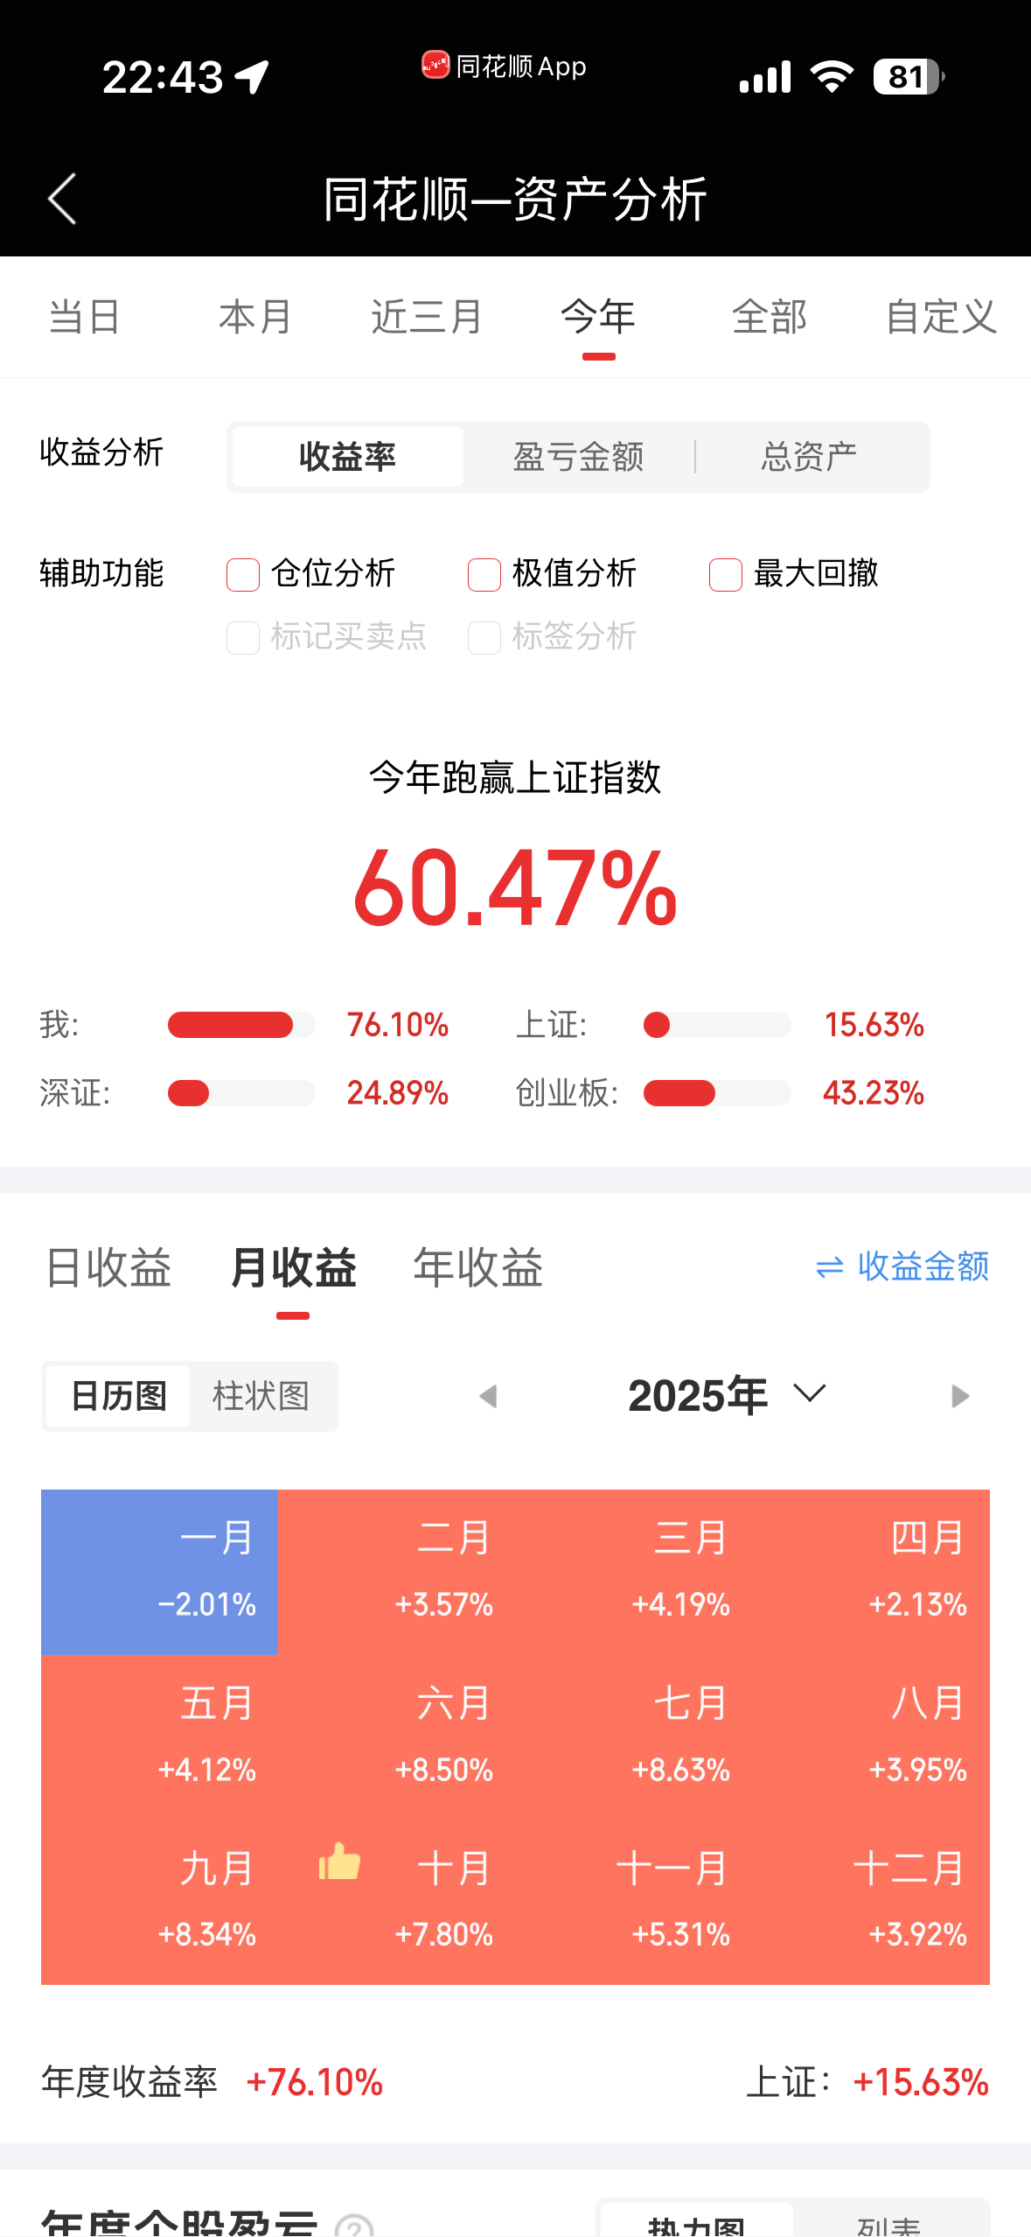
Task: Tap the 收益金额 switch link
Action: pos(923,1266)
